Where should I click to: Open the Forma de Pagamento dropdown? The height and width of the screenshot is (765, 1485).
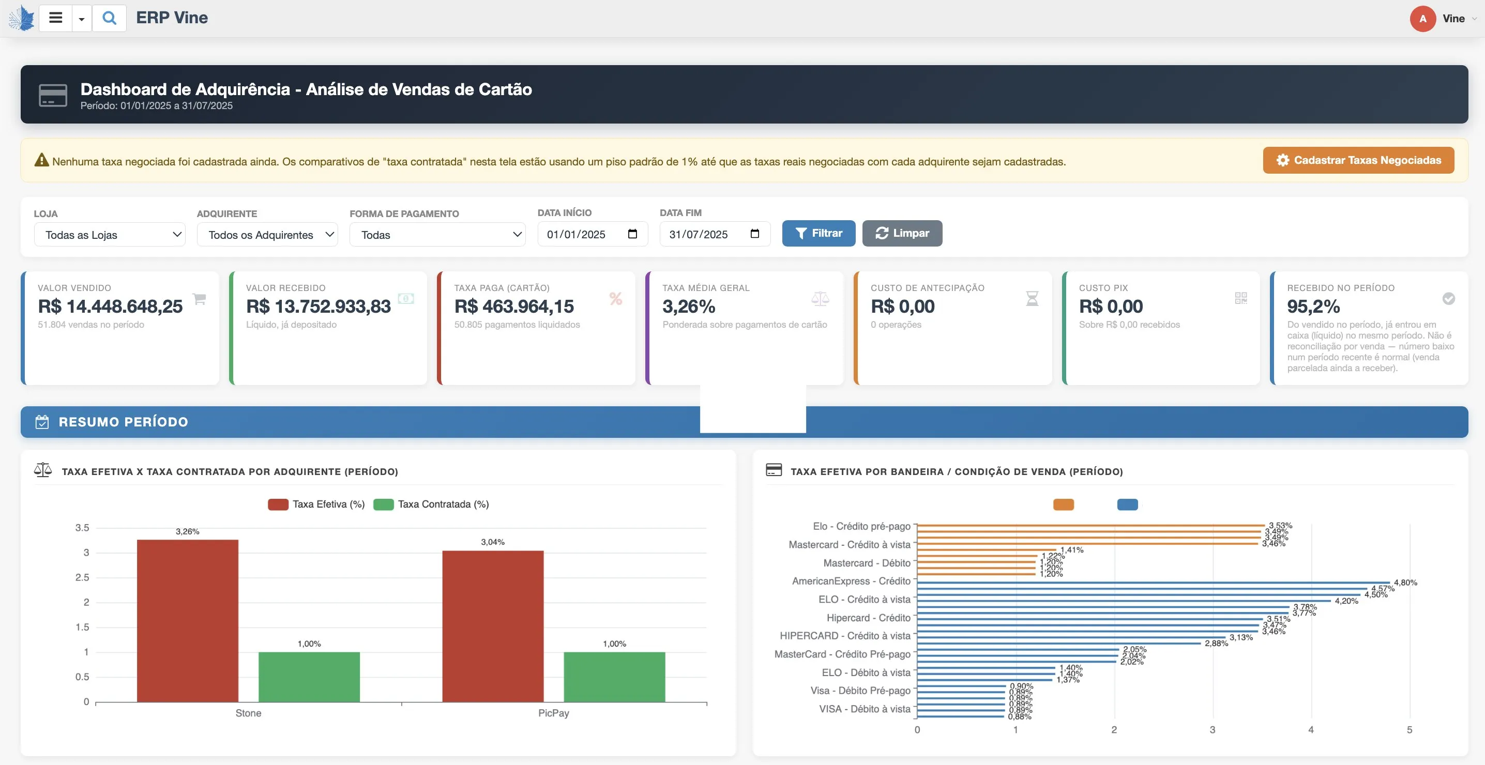pos(437,235)
